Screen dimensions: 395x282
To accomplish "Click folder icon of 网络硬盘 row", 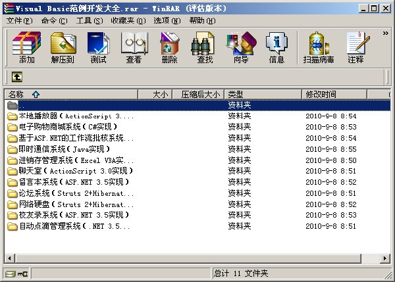I will tap(12, 204).
